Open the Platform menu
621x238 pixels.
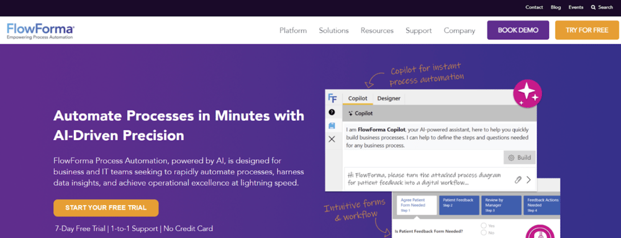(x=293, y=30)
